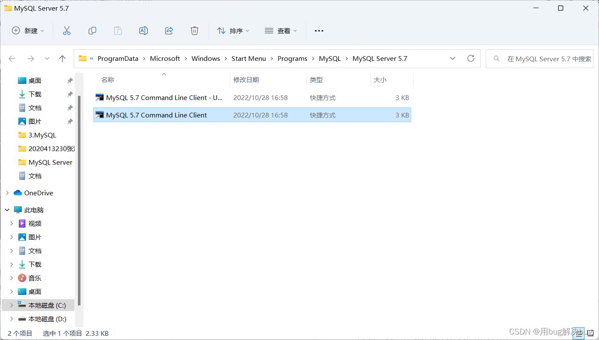Click the 本地磁盘 (D:) drive icon

coord(22,319)
